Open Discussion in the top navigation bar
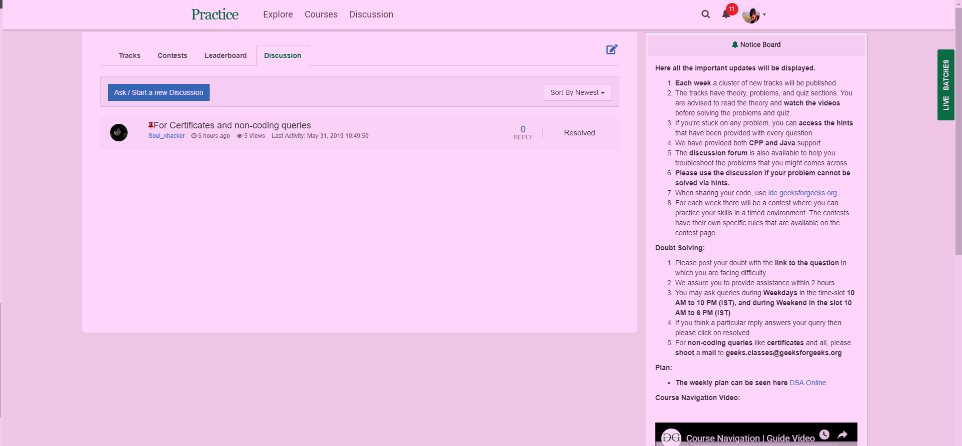The height and width of the screenshot is (446, 962). pyautogui.click(x=371, y=14)
